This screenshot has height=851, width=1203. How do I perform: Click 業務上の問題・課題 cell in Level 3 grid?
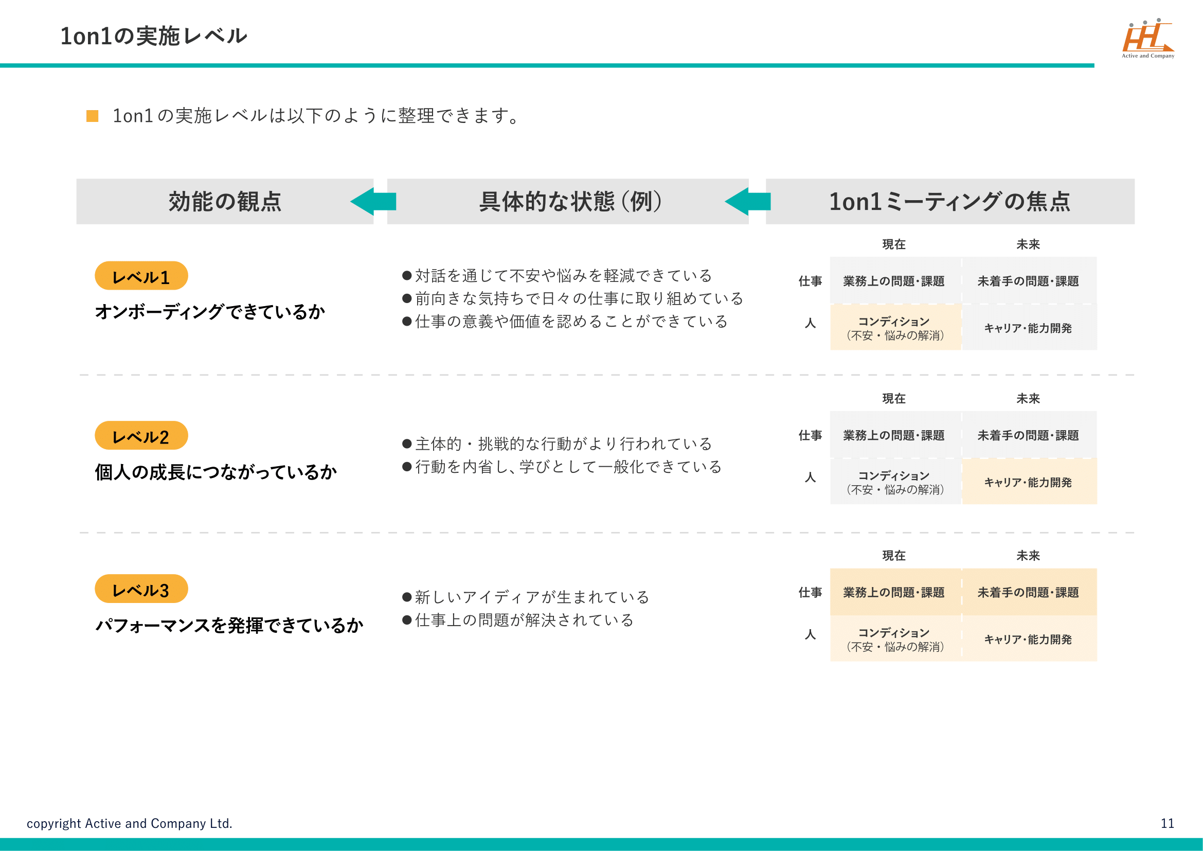click(x=895, y=592)
